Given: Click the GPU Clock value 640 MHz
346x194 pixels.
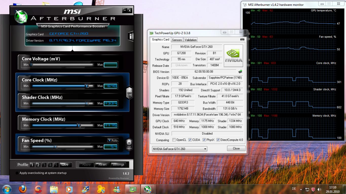Looking at the screenshot, I should click(179, 121).
